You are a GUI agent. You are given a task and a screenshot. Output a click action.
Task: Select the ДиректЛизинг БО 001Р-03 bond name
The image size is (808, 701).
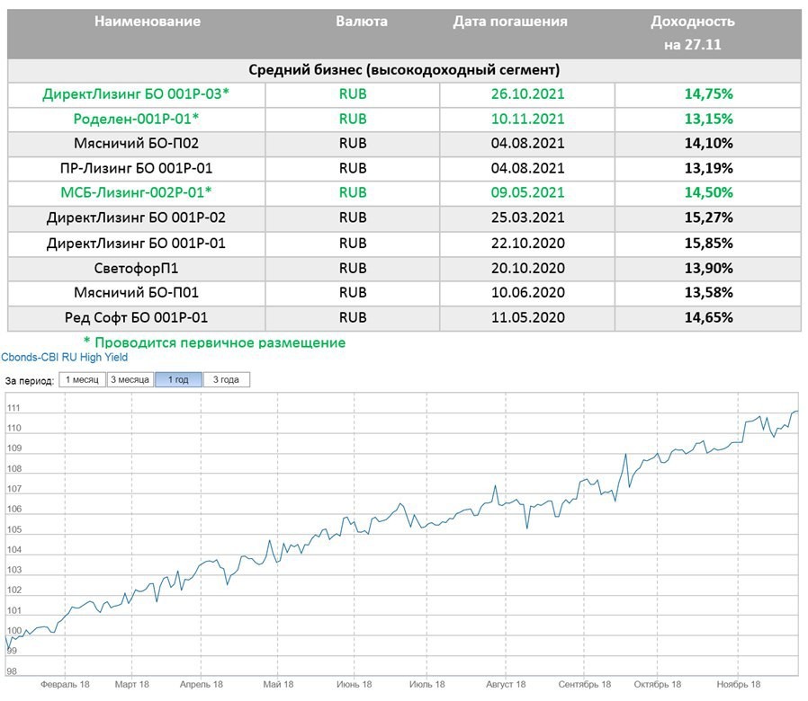click(141, 93)
